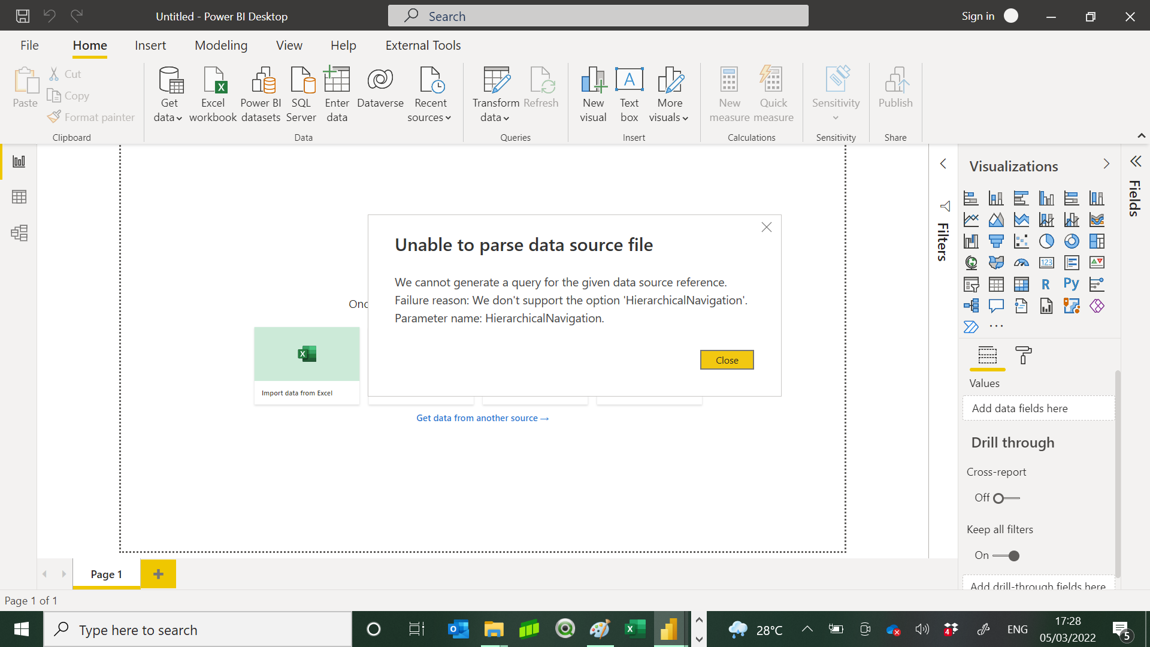Open Power BI datasets source

[x=261, y=95]
